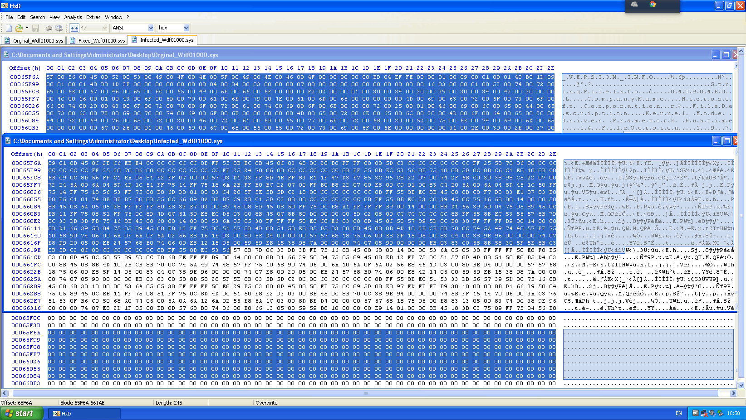The width and height of the screenshot is (746, 420).
Task: Click offset 00065F6A in Orginal window
Action: tap(25, 77)
